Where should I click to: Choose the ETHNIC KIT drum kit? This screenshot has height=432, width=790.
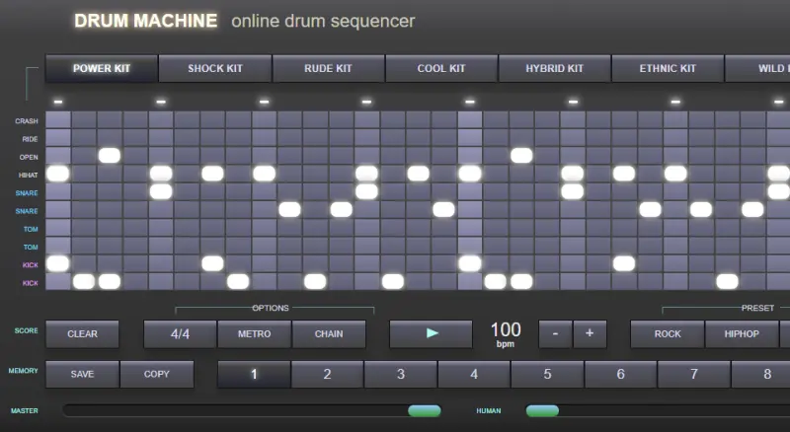tap(668, 69)
